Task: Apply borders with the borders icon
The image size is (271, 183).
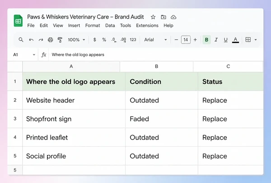Action: (248, 40)
